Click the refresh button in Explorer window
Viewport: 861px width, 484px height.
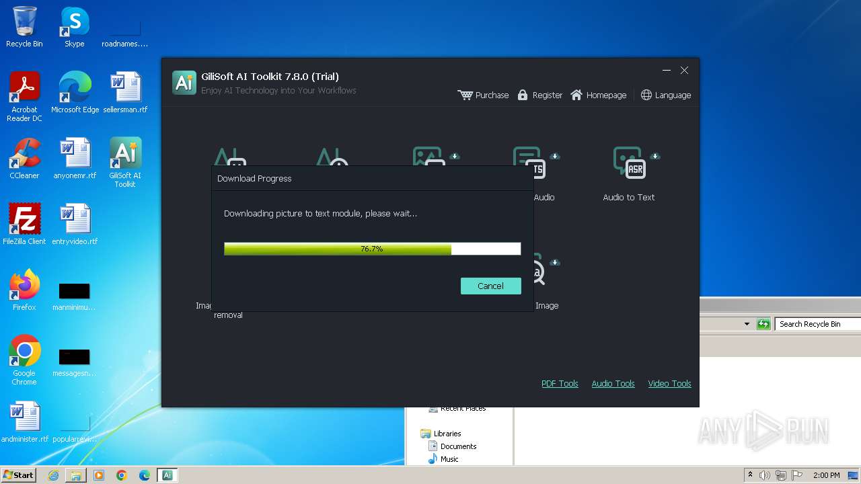coord(763,324)
